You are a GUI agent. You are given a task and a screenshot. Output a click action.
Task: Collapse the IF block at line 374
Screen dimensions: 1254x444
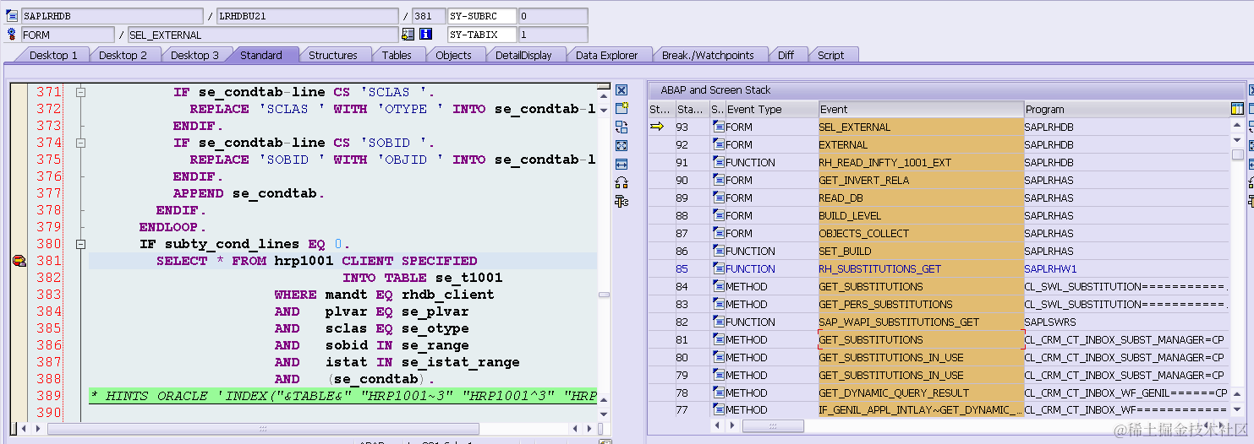80,143
